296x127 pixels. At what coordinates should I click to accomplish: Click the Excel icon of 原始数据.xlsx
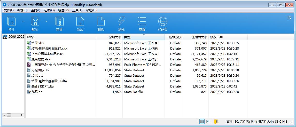(x=29, y=59)
